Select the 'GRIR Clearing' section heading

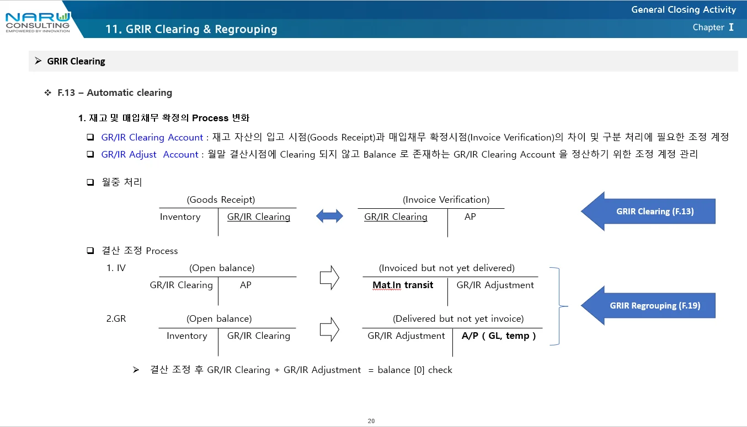pyautogui.click(x=76, y=61)
